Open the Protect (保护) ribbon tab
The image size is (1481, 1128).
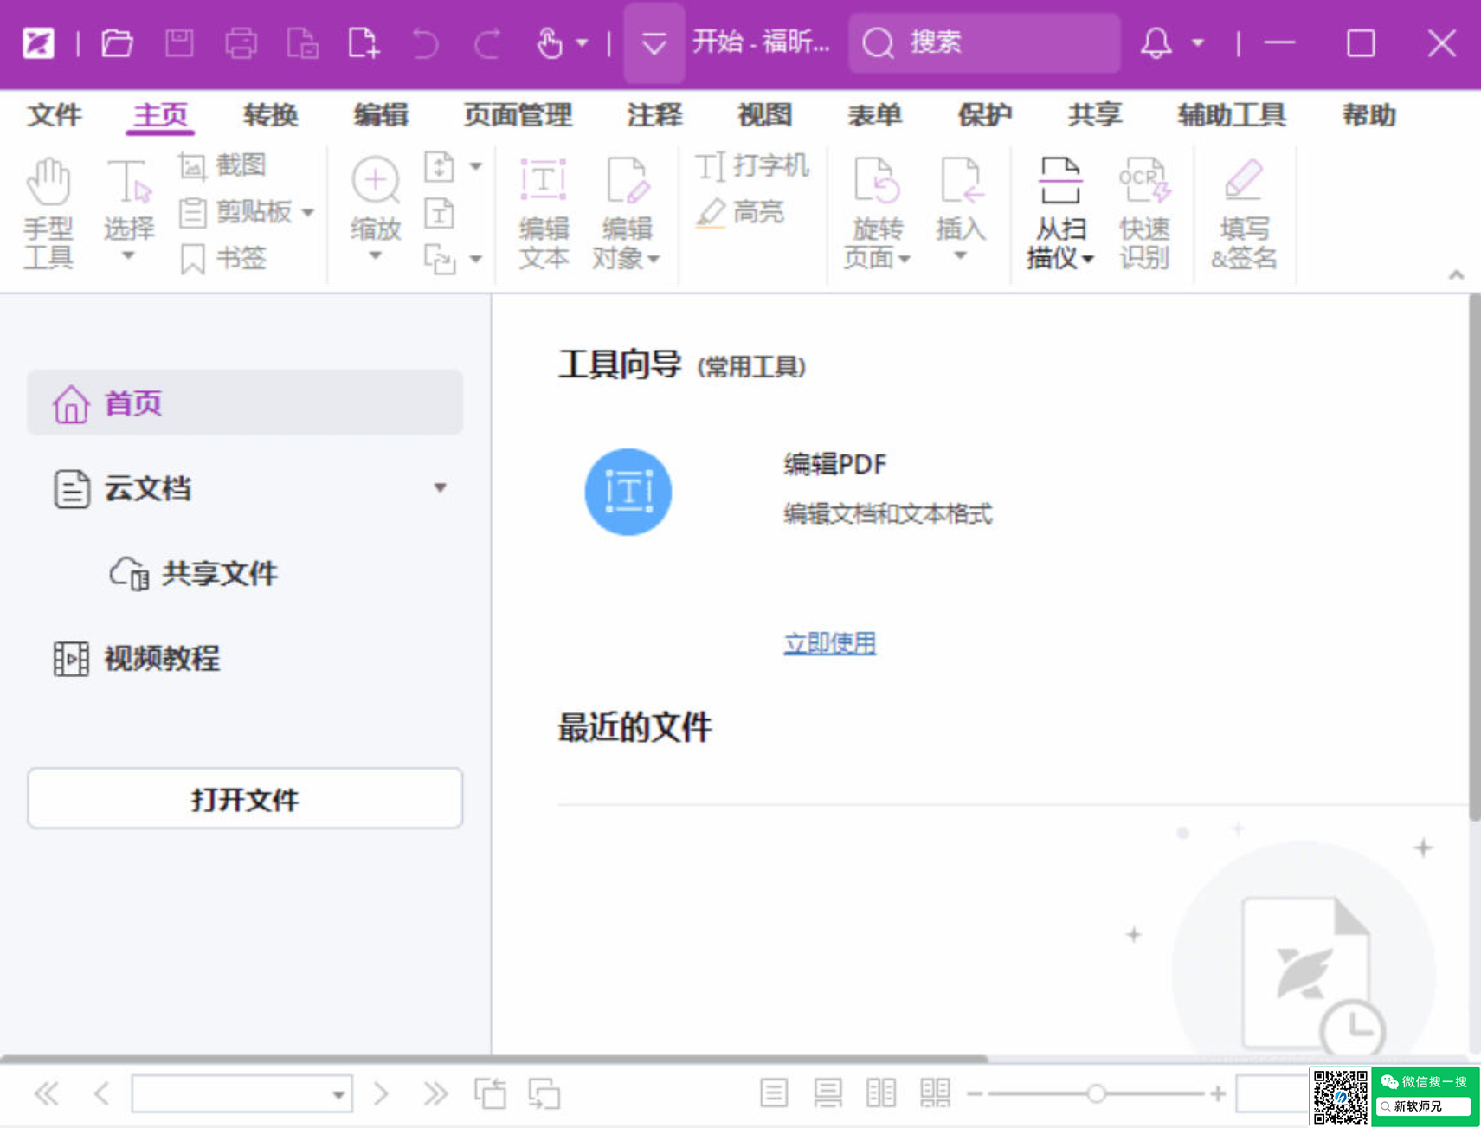click(984, 115)
